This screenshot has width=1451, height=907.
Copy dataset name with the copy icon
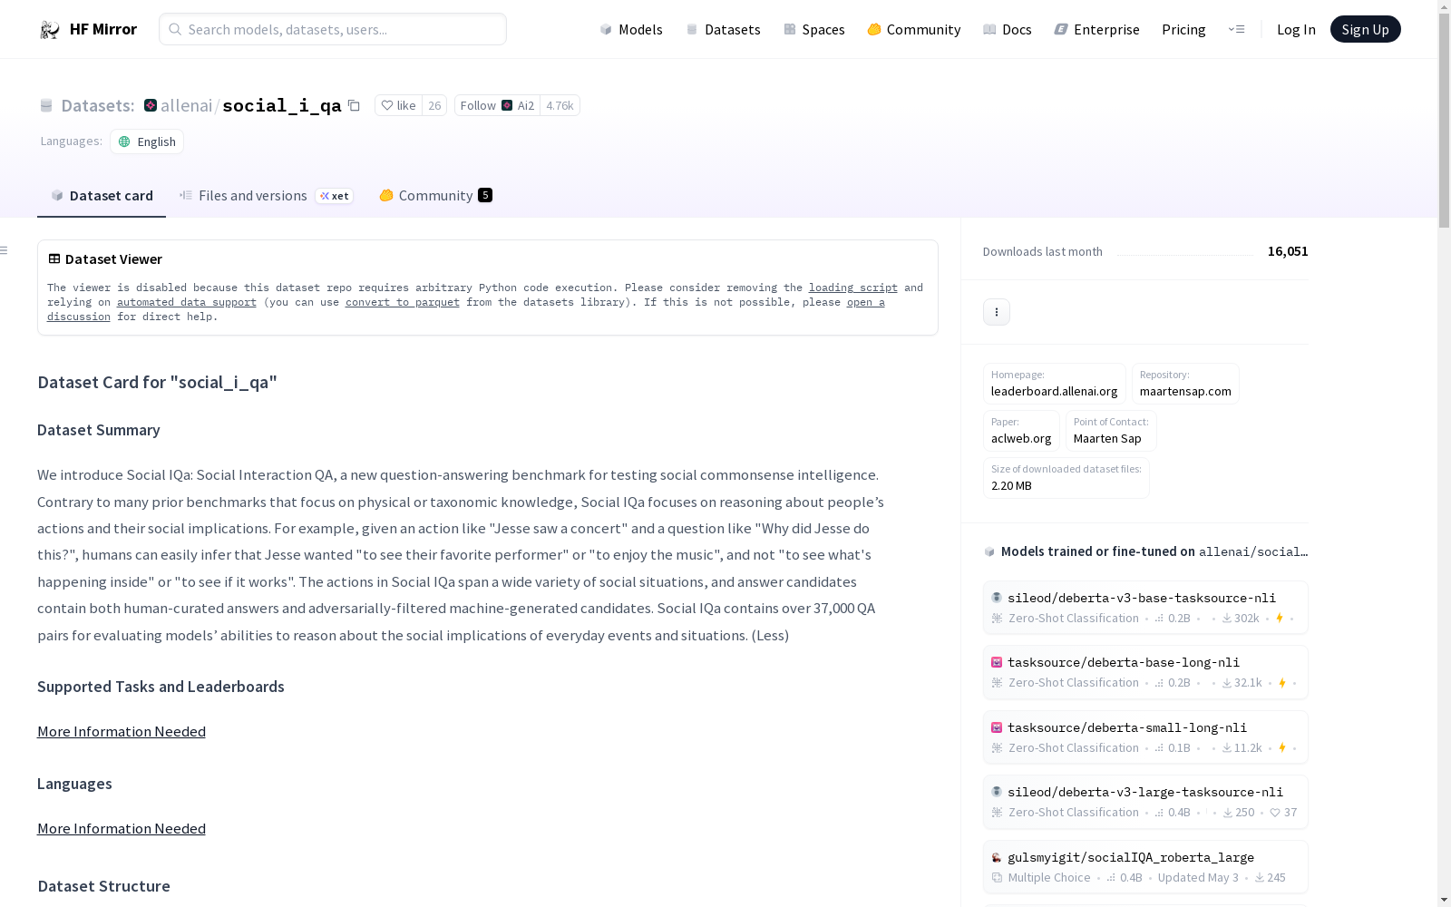point(355,105)
